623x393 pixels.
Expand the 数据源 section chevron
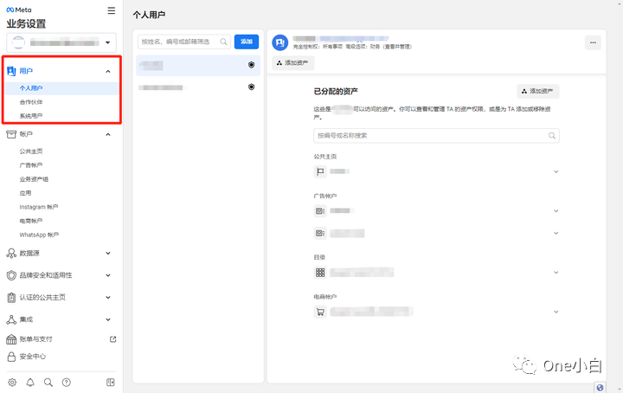point(107,253)
